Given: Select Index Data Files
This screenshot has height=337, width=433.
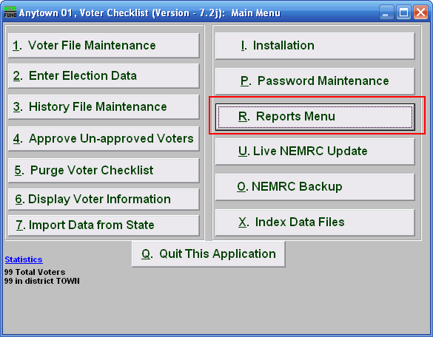Looking at the screenshot, I should coord(315,222).
